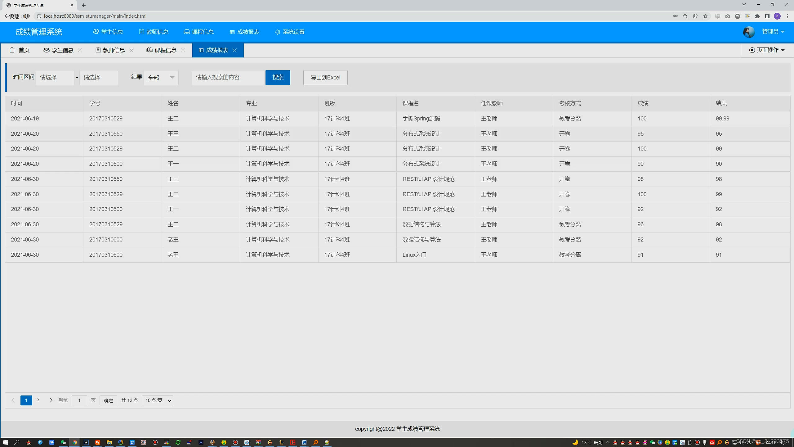Close the 学生信息 tab
Screen dimensions: 794x447
(80, 50)
